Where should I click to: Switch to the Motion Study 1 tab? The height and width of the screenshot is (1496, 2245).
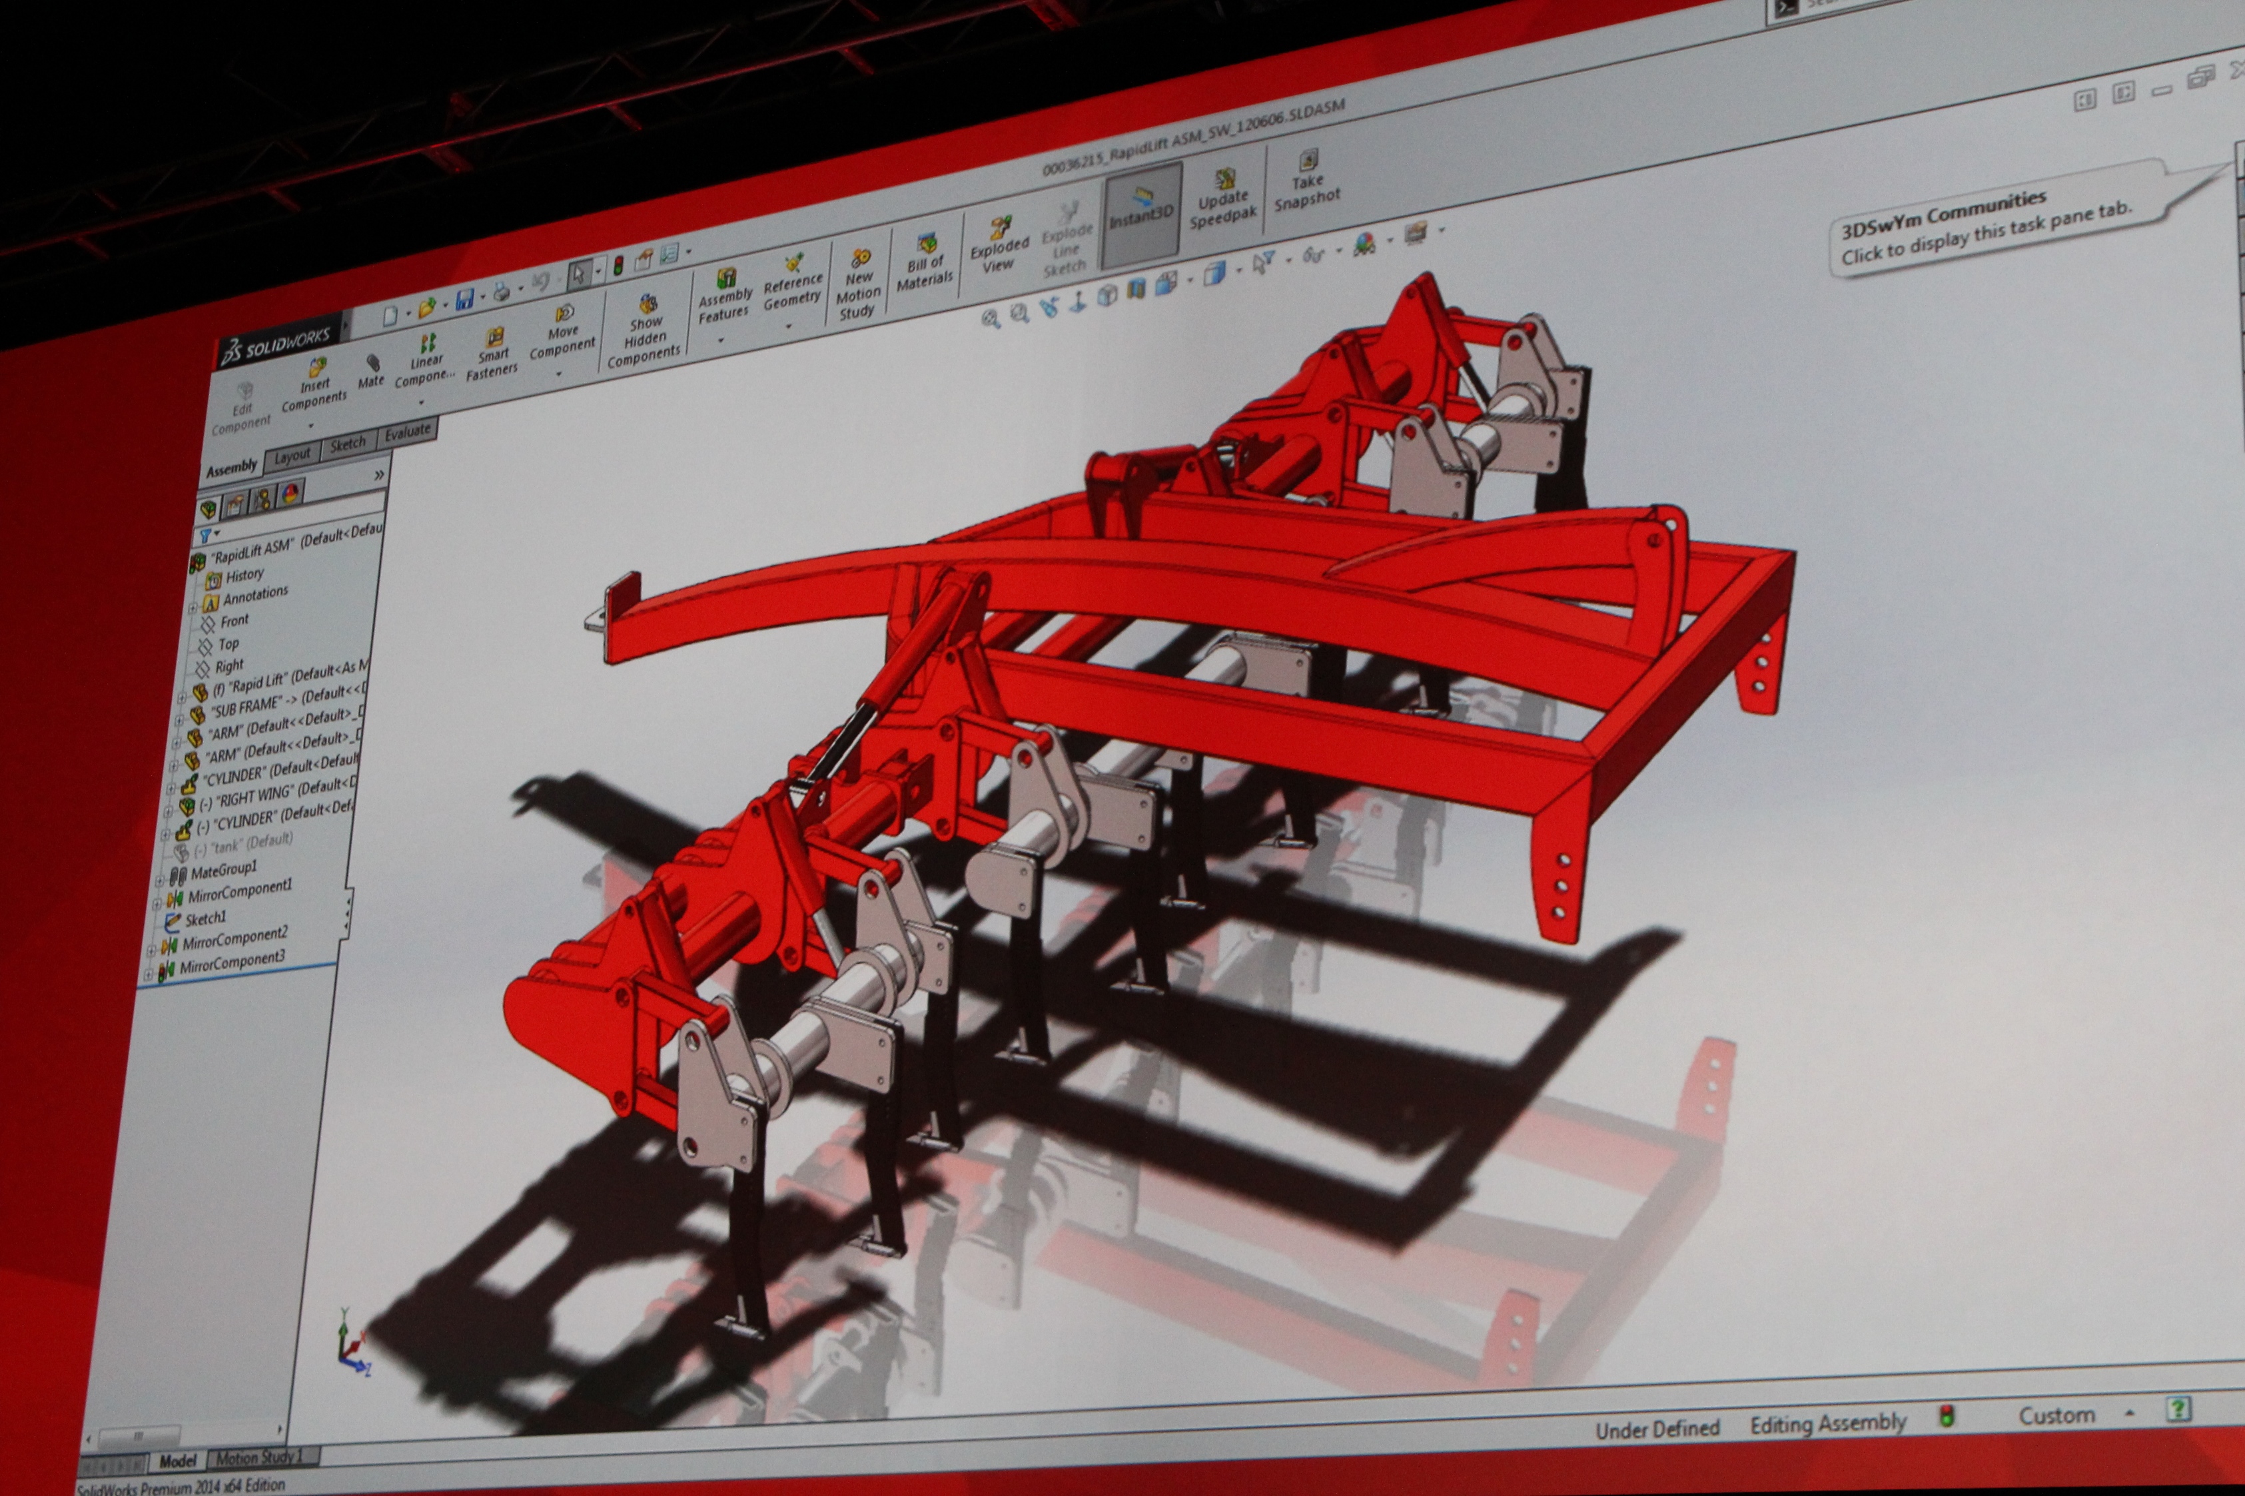tap(260, 1457)
